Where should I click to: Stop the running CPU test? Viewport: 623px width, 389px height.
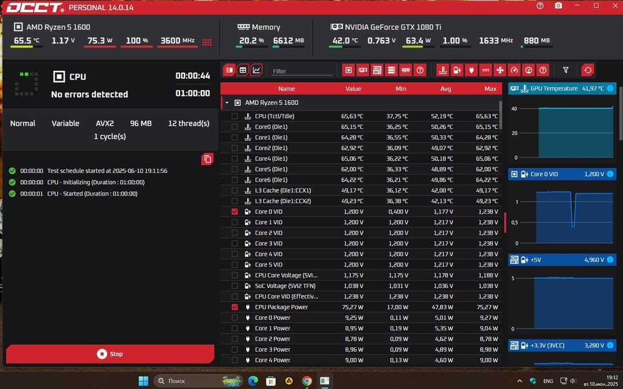coord(110,354)
